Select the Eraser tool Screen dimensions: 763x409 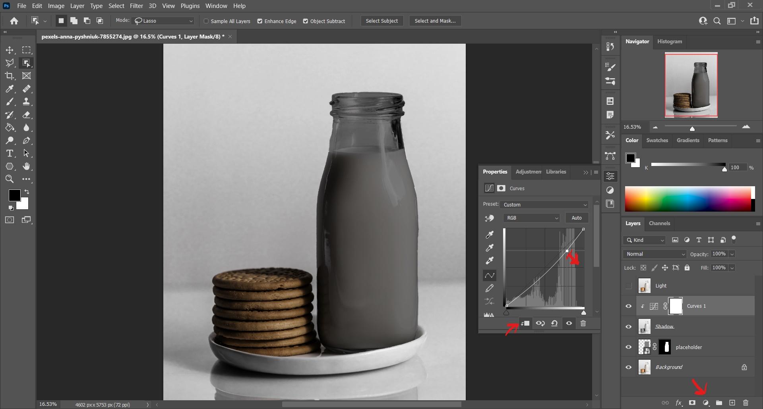[x=27, y=115]
